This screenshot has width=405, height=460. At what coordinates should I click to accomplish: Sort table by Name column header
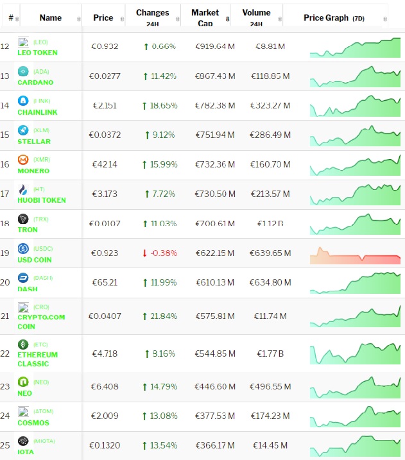tap(51, 18)
